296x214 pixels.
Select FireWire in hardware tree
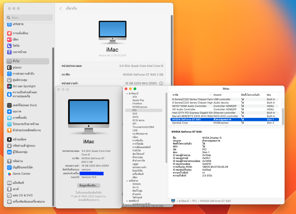[137, 104]
